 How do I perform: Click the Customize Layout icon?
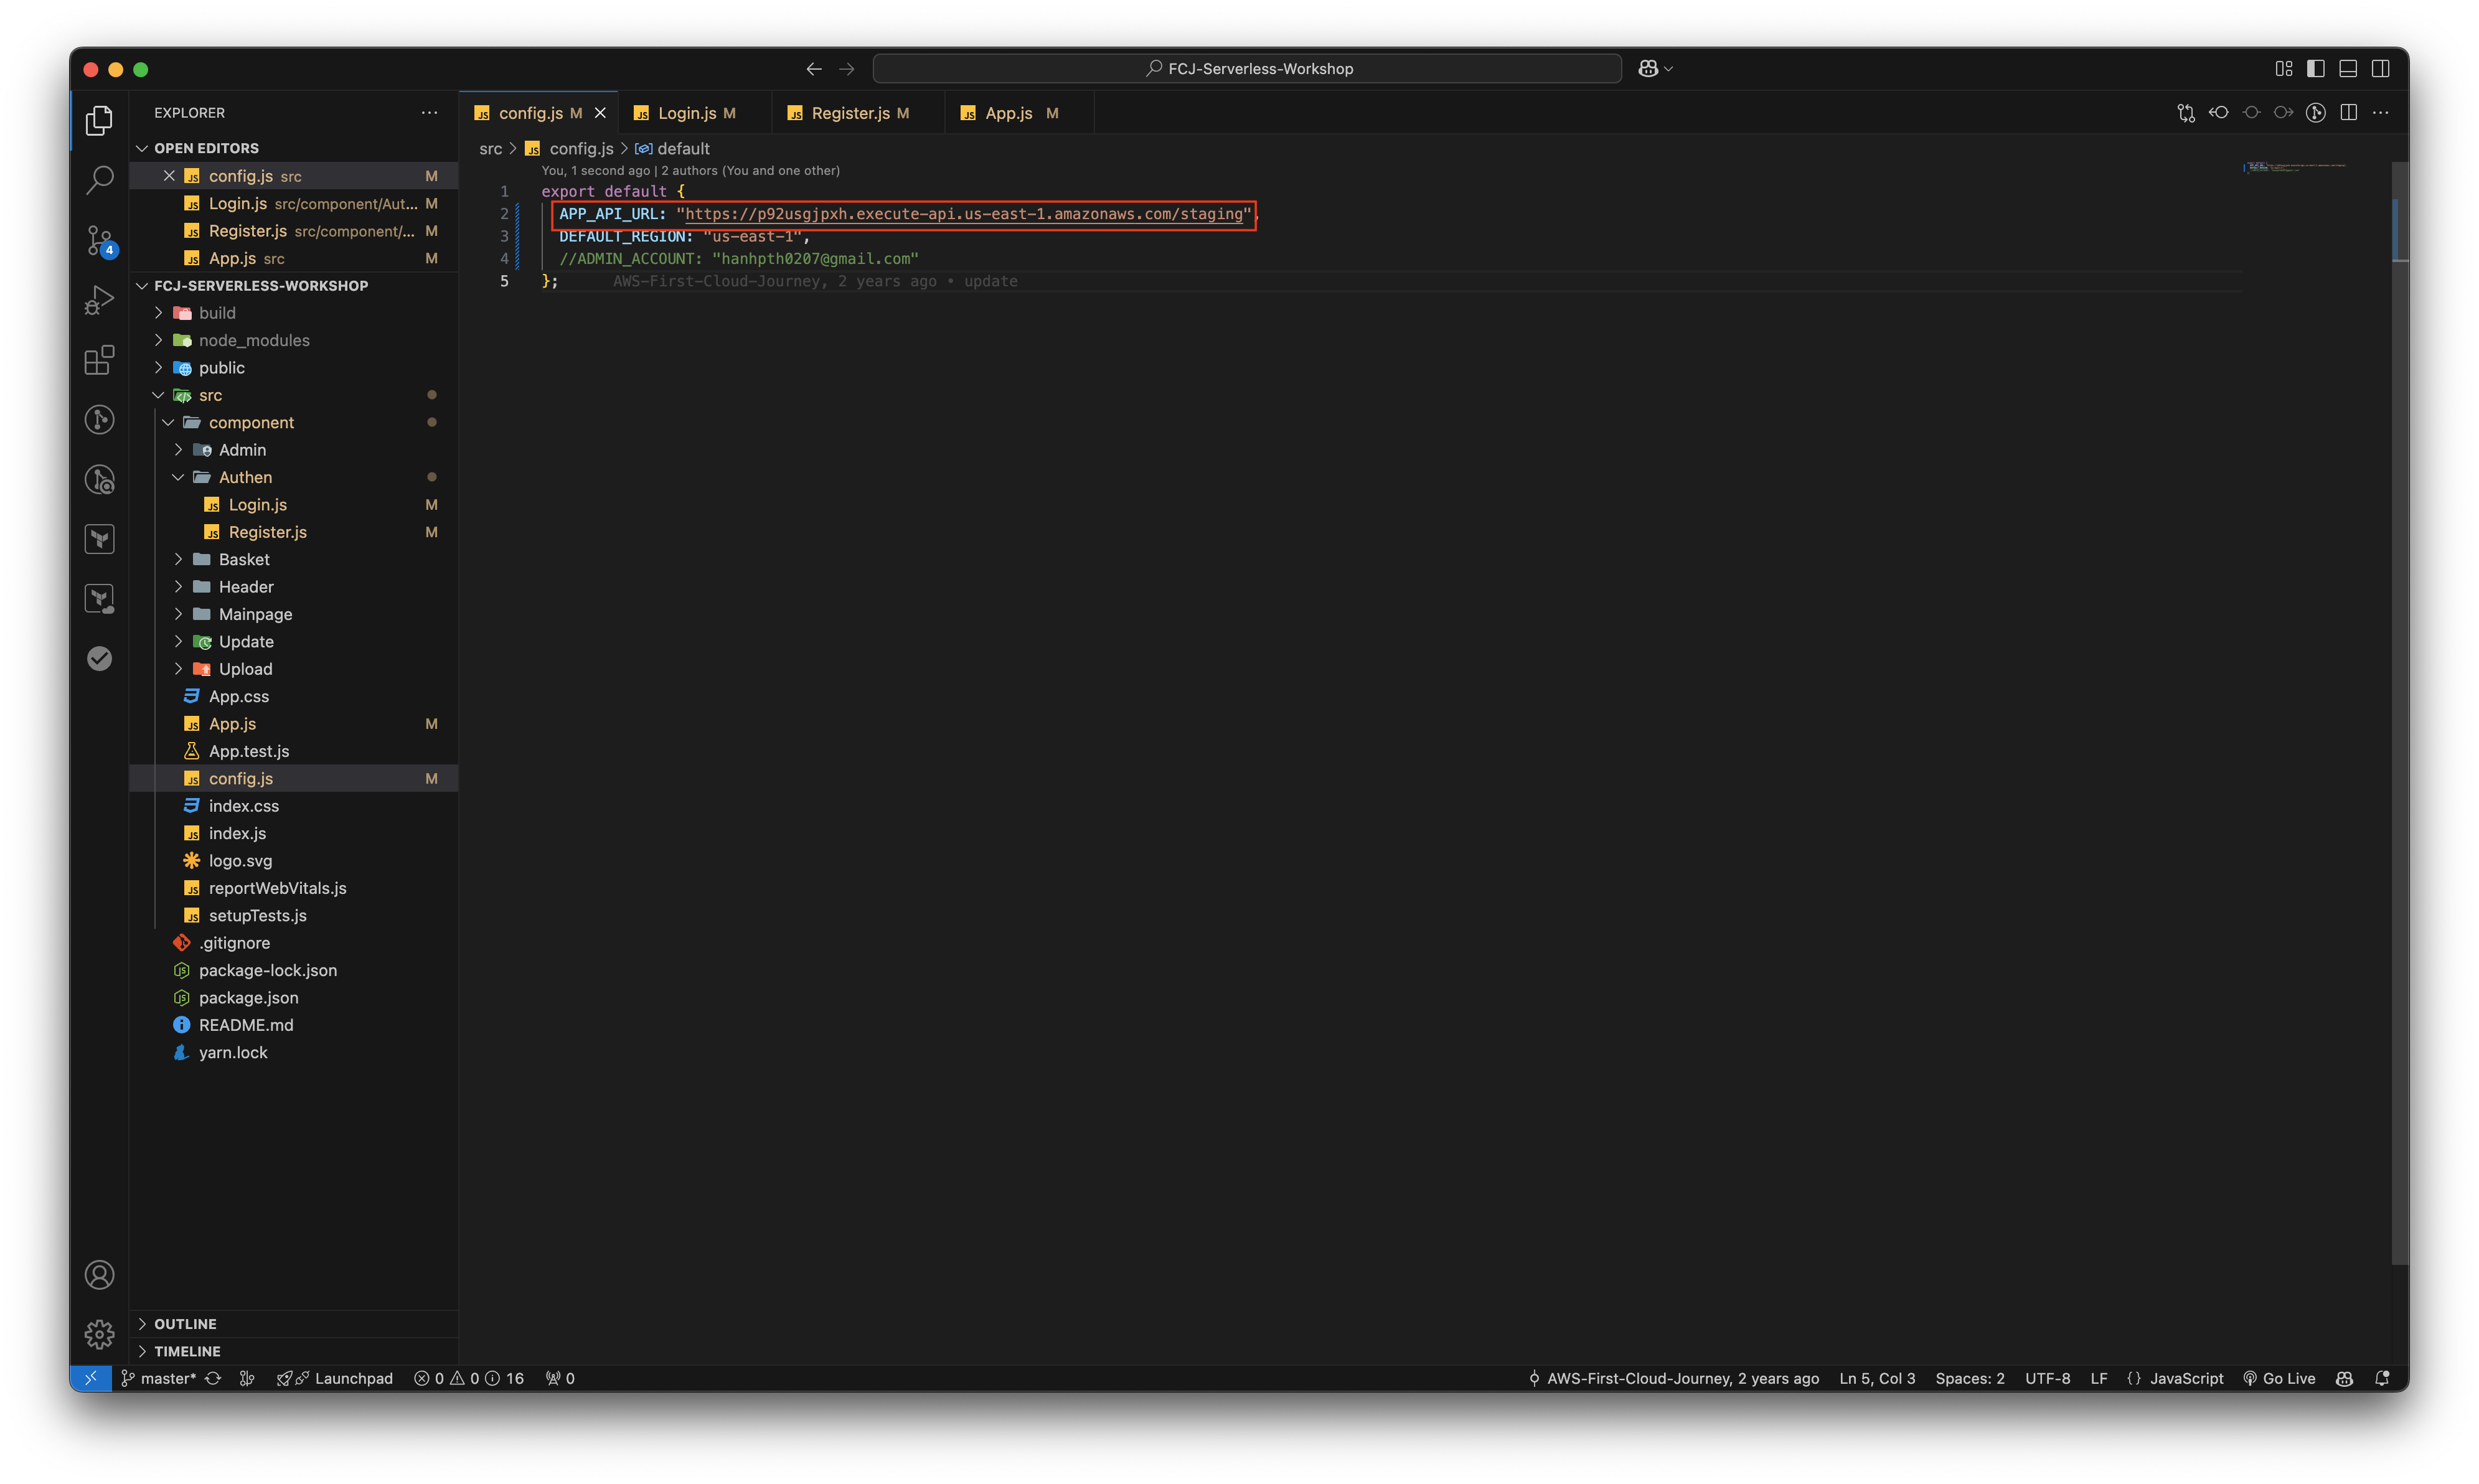[x=2283, y=69]
